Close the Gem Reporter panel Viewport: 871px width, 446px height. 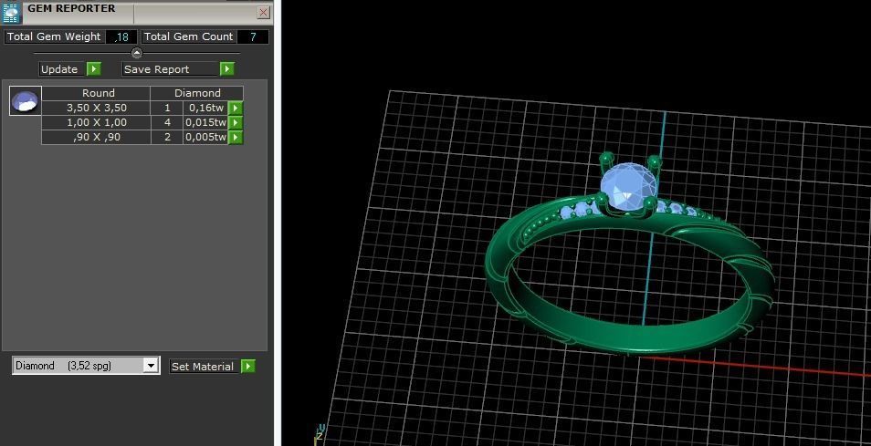pyautogui.click(x=264, y=12)
